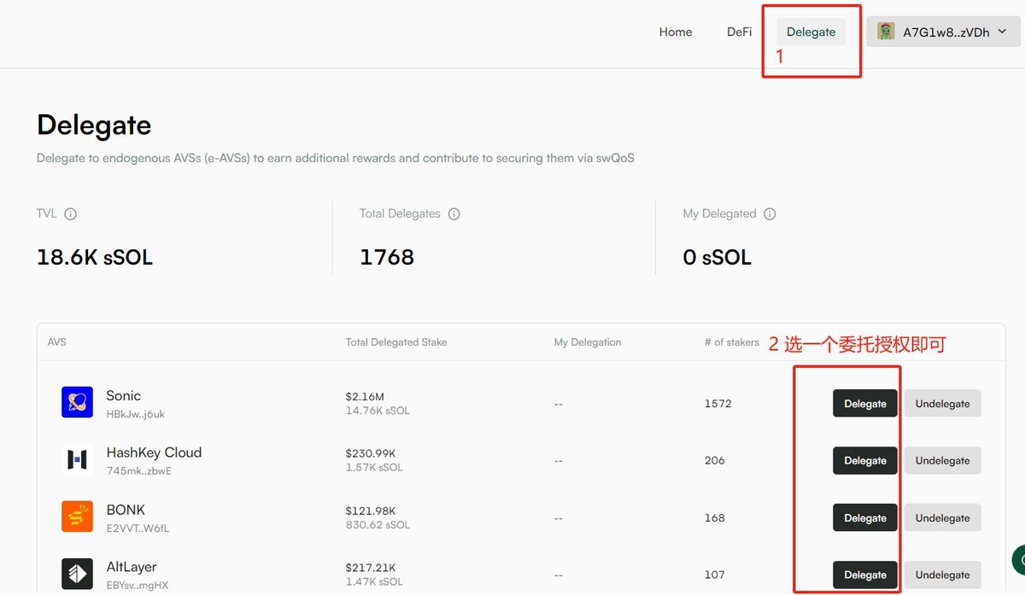Image resolution: width=1025 pixels, height=595 pixels.
Task: Click HashKey address 745mk..zbwE
Action: pos(139,471)
